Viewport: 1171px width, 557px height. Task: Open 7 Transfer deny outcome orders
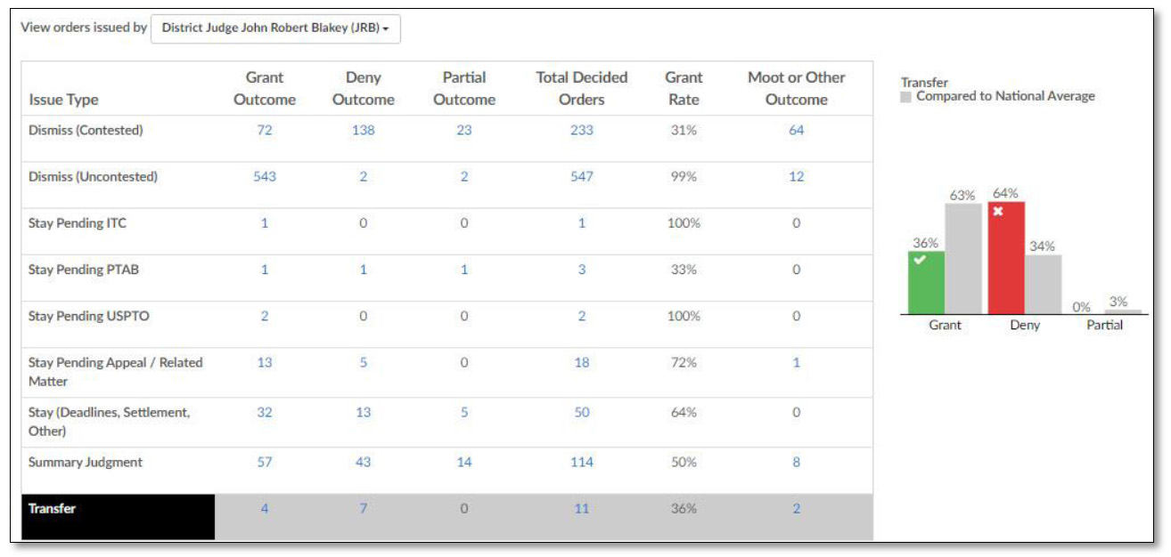(363, 509)
